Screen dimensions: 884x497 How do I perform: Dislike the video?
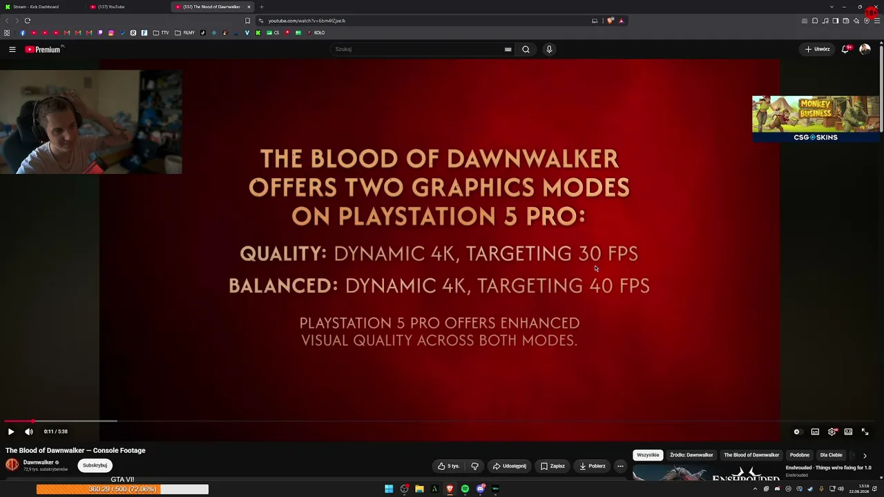(474, 466)
